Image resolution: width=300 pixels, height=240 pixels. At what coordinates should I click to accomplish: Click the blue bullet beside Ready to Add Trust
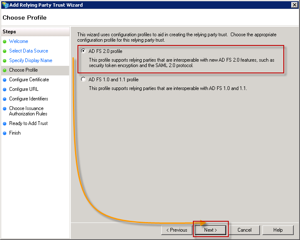pyautogui.click(x=5, y=124)
